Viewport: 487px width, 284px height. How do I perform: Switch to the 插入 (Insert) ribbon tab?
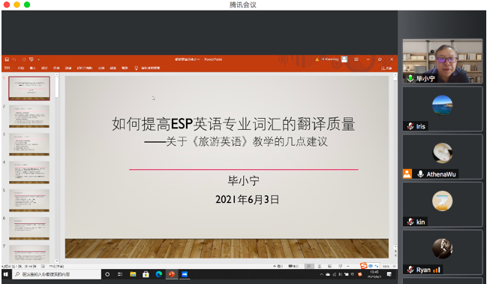tap(32, 68)
